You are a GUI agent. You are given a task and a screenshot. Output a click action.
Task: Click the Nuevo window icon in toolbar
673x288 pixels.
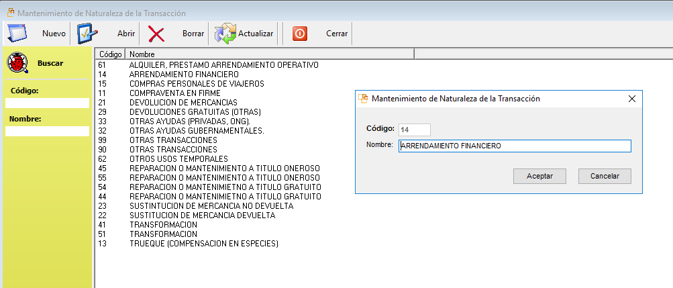[x=17, y=33]
